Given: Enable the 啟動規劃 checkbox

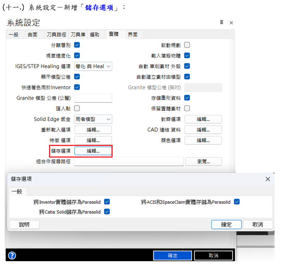Looking at the screenshot, I should [x=187, y=45].
